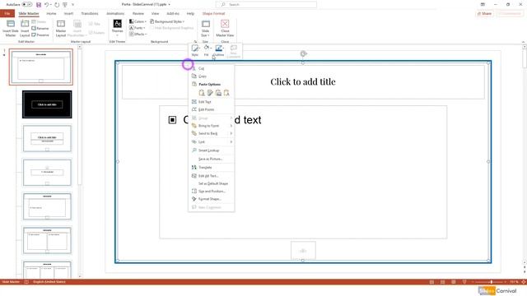
Task: Switch to Reading view in status bar
Action: [x=454, y=282]
